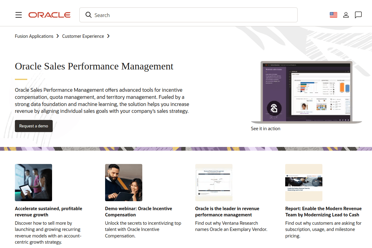Go to Customer Experience breadcrumb
Viewport: 372px width, 248px height.
83,36
